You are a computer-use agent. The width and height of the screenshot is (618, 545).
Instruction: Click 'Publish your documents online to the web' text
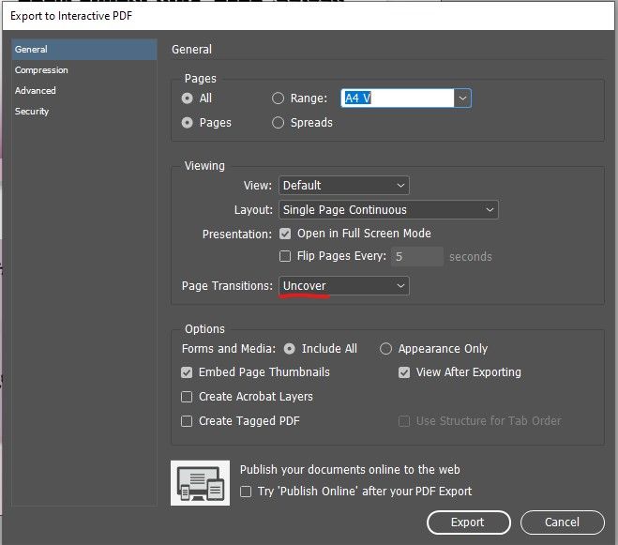[x=350, y=470]
